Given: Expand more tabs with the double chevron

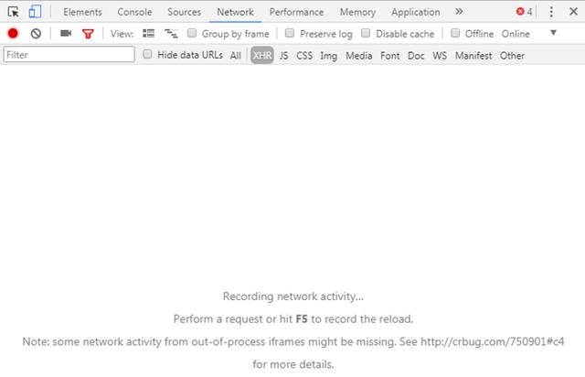Looking at the screenshot, I should [x=459, y=12].
